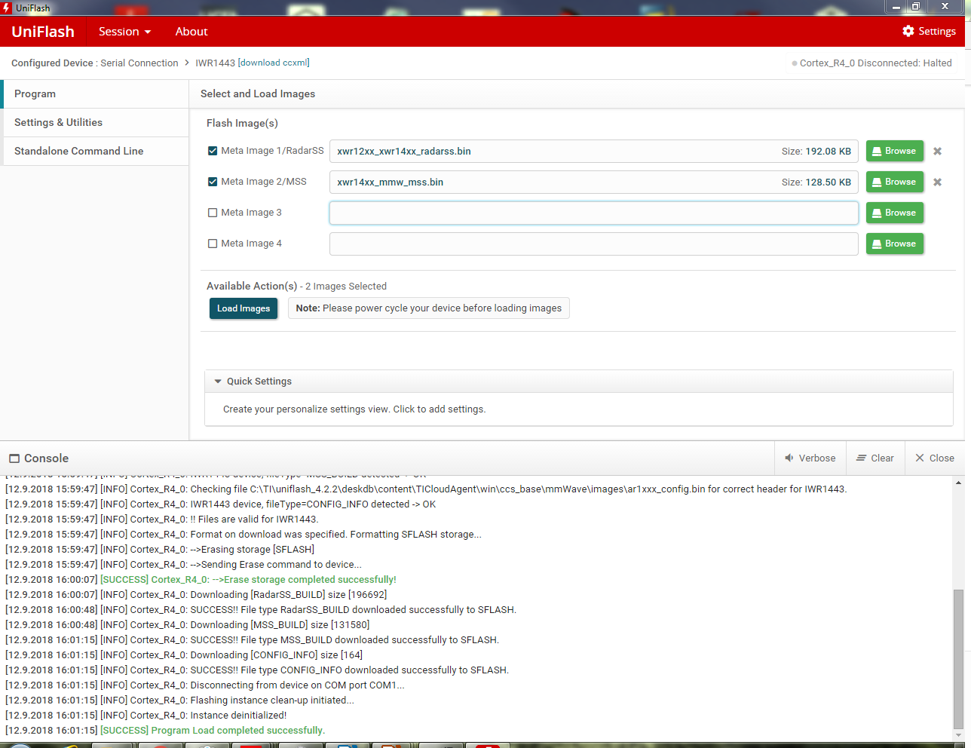This screenshot has height=748, width=971.
Task: Enable the Meta Image 4 checkbox
Action: tap(213, 244)
